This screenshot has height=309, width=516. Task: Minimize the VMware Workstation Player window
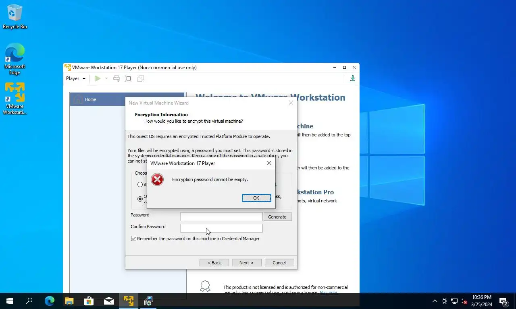pyautogui.click(x=335, y=68)
